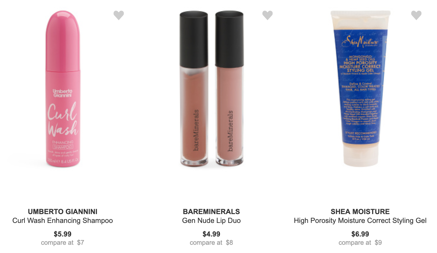Select the compare at $8 text
This screenshot has height=253, width=437.
pyautogui.click(x=211, y=243)
